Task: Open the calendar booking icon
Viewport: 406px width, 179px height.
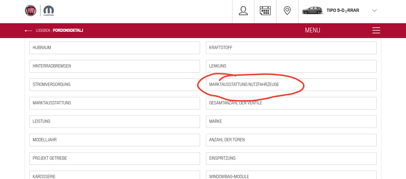Action: (x=265, y=11)
